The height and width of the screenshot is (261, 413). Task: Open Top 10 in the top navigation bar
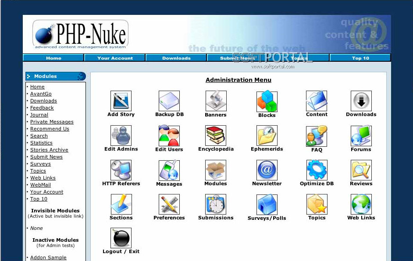tap(360, 58)
